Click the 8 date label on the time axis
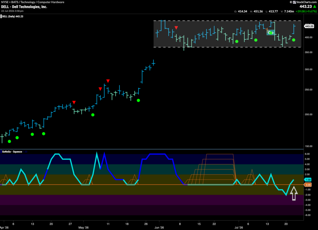This screenshot has height=230, width=318. pos(180,224)
